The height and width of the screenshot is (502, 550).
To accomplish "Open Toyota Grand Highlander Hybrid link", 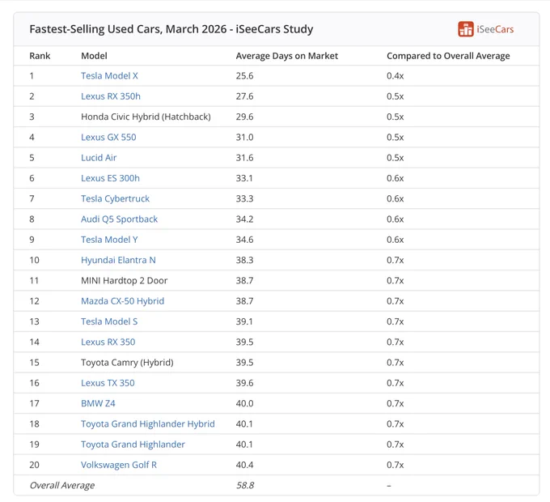I will [148, 423].
